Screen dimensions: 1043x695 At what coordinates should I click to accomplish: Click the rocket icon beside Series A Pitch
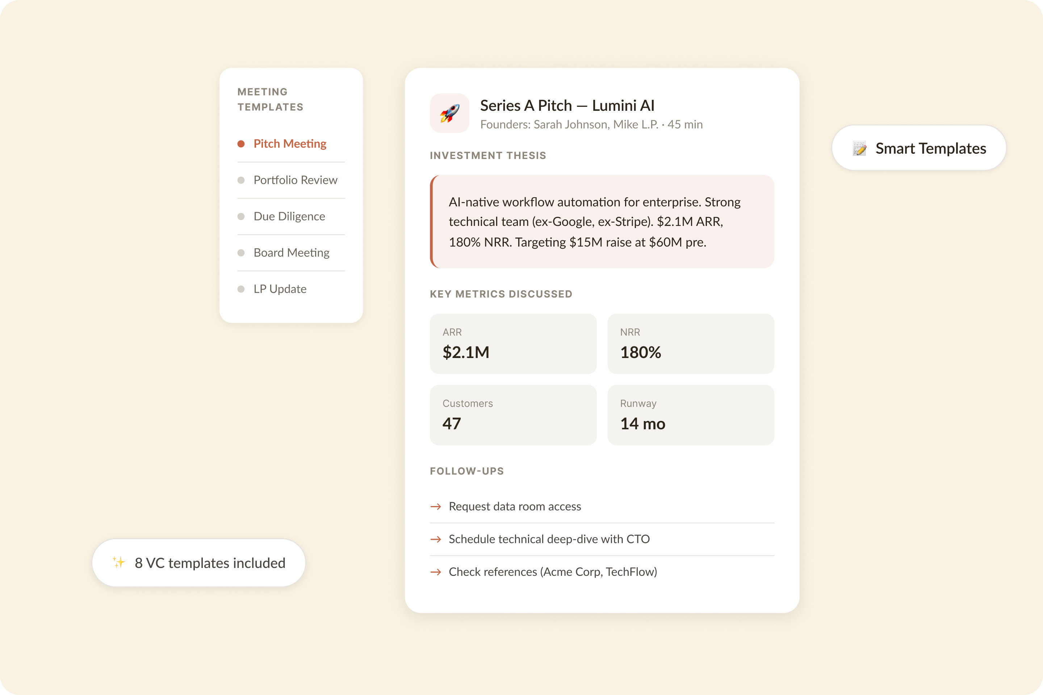pos(449,113)
